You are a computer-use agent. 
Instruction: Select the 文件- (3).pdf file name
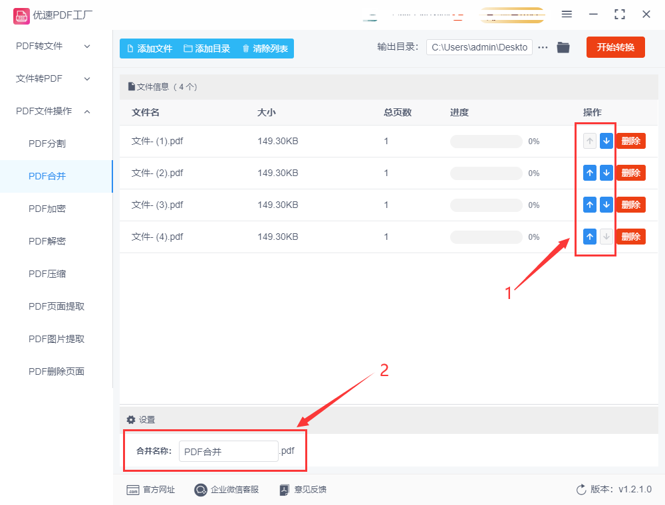click(x=158, y=205)
